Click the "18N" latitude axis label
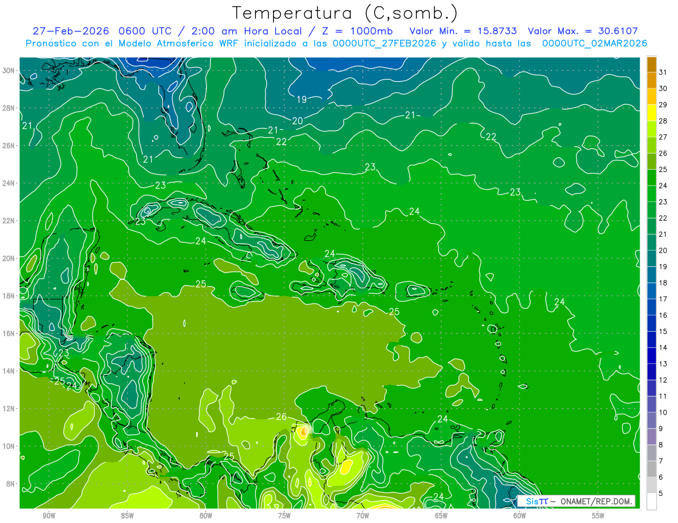The image size is (678, 523). pos(9,296)
